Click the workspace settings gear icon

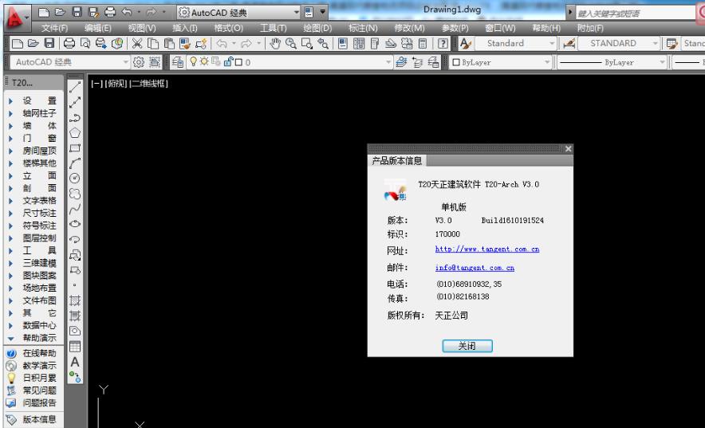click(x=139, y=62)
